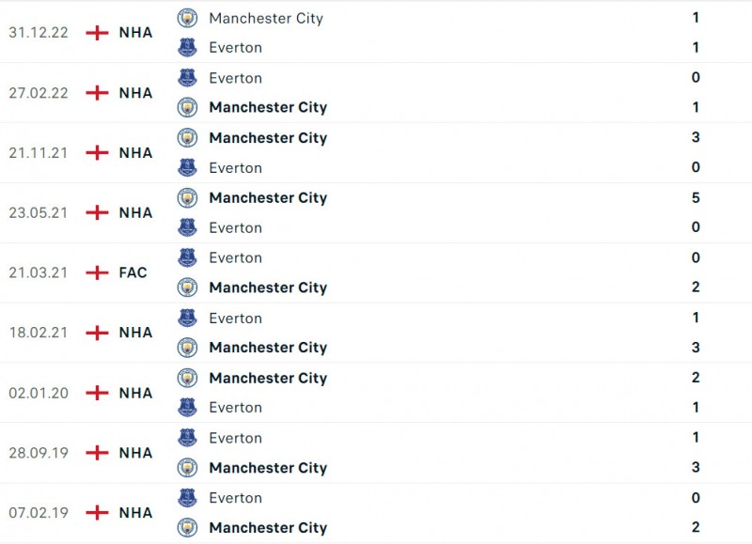This screenshot has height=544, width=752.
Task: Select NHA label next to 21.11.21
Action: (135, 153)
